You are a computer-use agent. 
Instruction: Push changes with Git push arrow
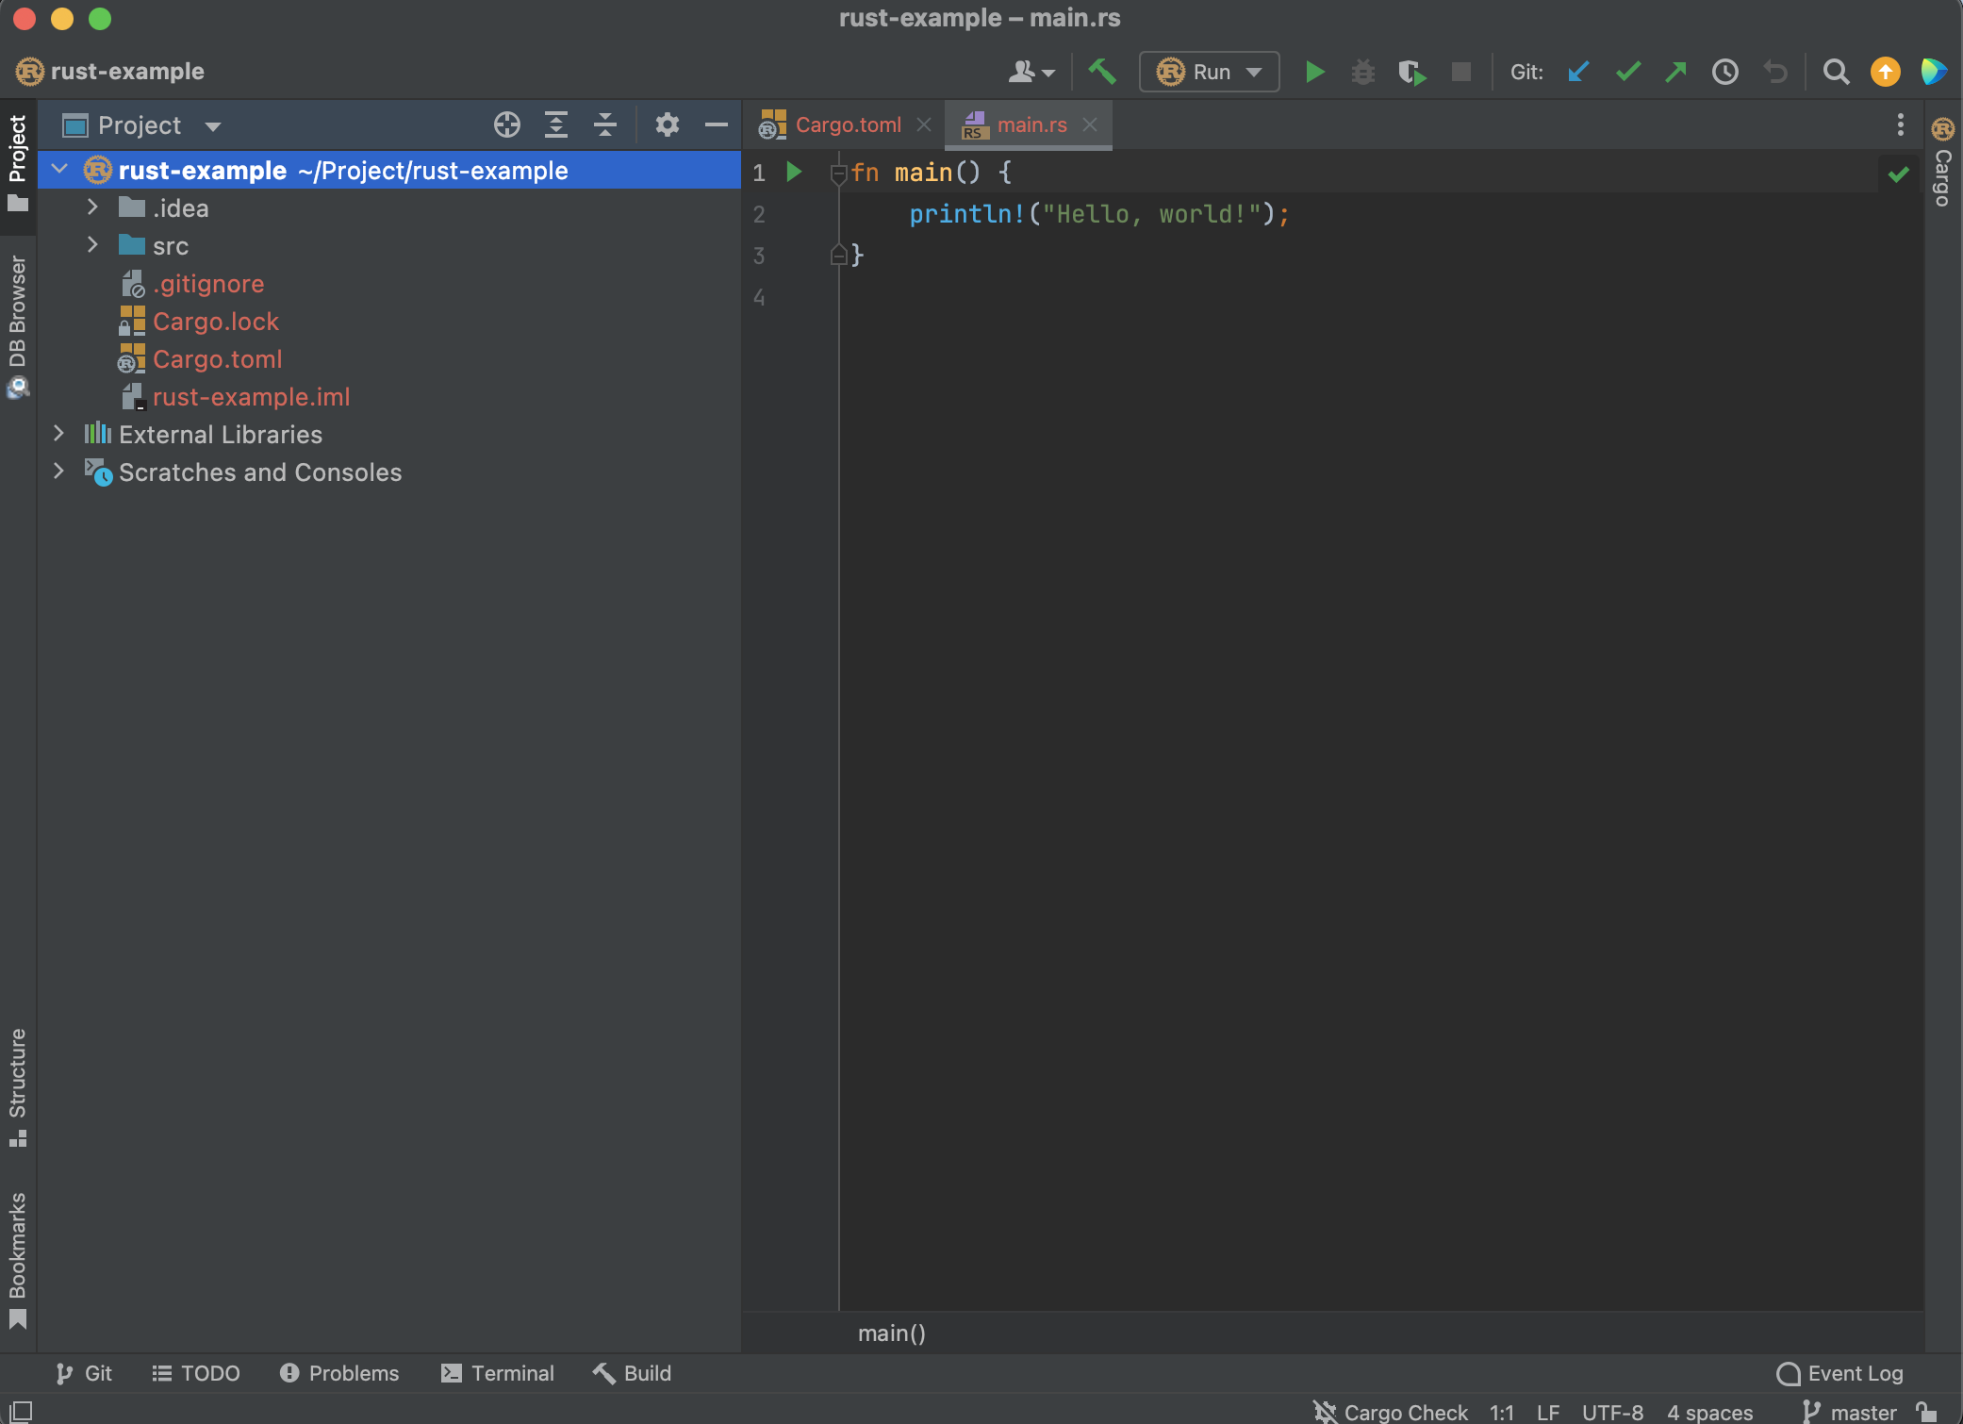tap(1675, 72)
